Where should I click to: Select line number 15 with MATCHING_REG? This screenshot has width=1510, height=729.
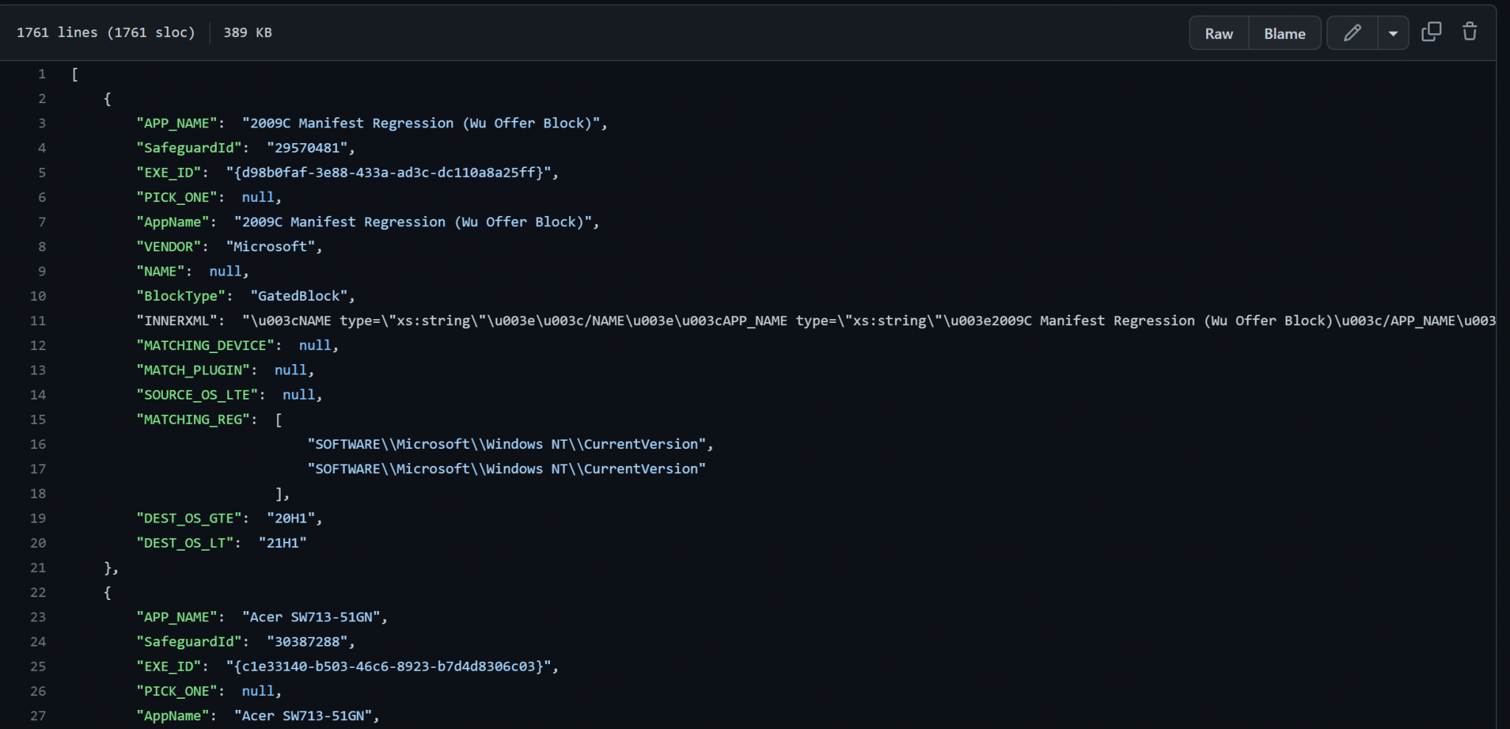click(x=39, y=419)
